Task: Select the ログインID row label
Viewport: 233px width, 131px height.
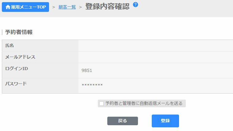Action: tap(17, 69)
